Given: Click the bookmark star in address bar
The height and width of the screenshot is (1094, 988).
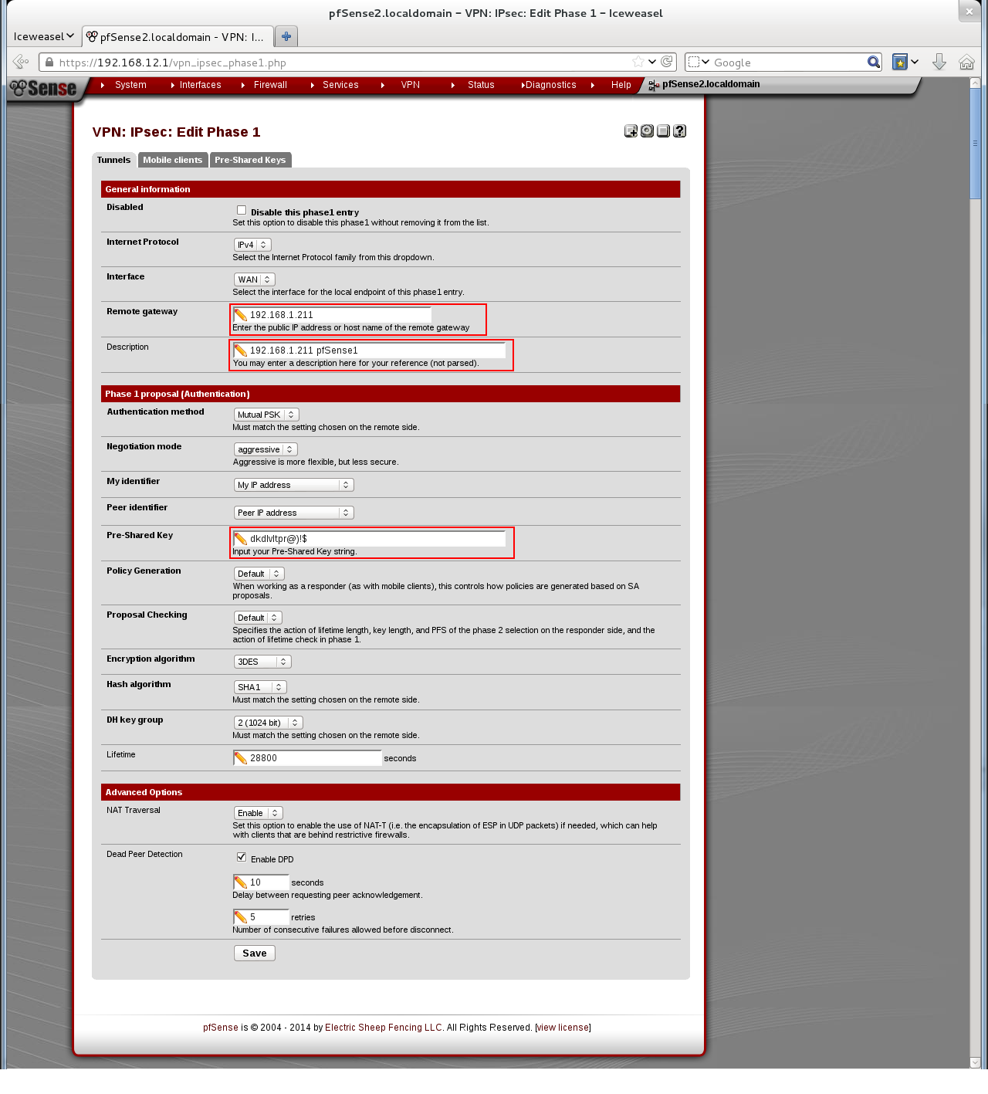Looking at the screenshot, I should coord(638,62).
